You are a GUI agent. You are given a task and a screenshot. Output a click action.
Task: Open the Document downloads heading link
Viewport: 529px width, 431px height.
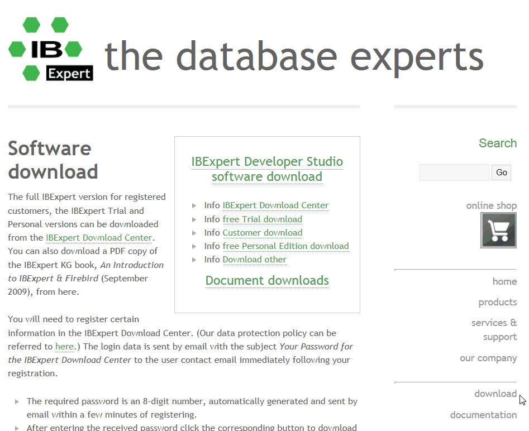click(267, 281)
